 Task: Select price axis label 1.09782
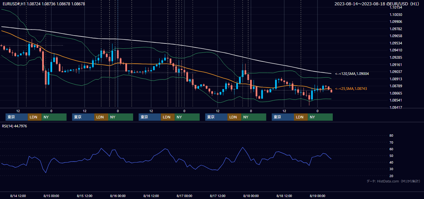point(396,29)
